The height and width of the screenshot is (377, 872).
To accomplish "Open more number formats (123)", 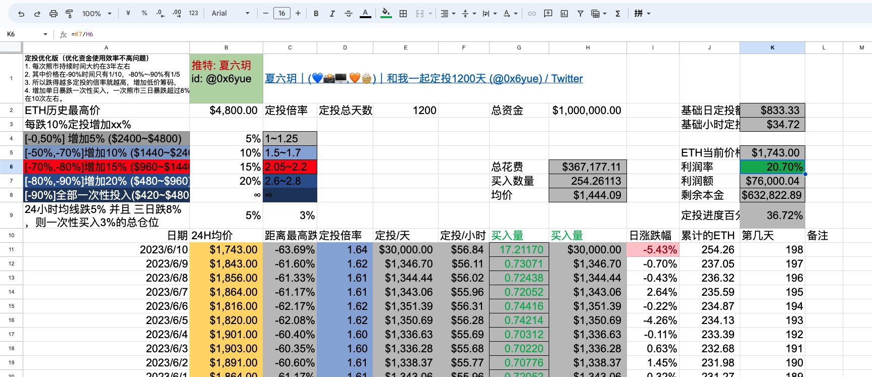I will pos(193,14).
